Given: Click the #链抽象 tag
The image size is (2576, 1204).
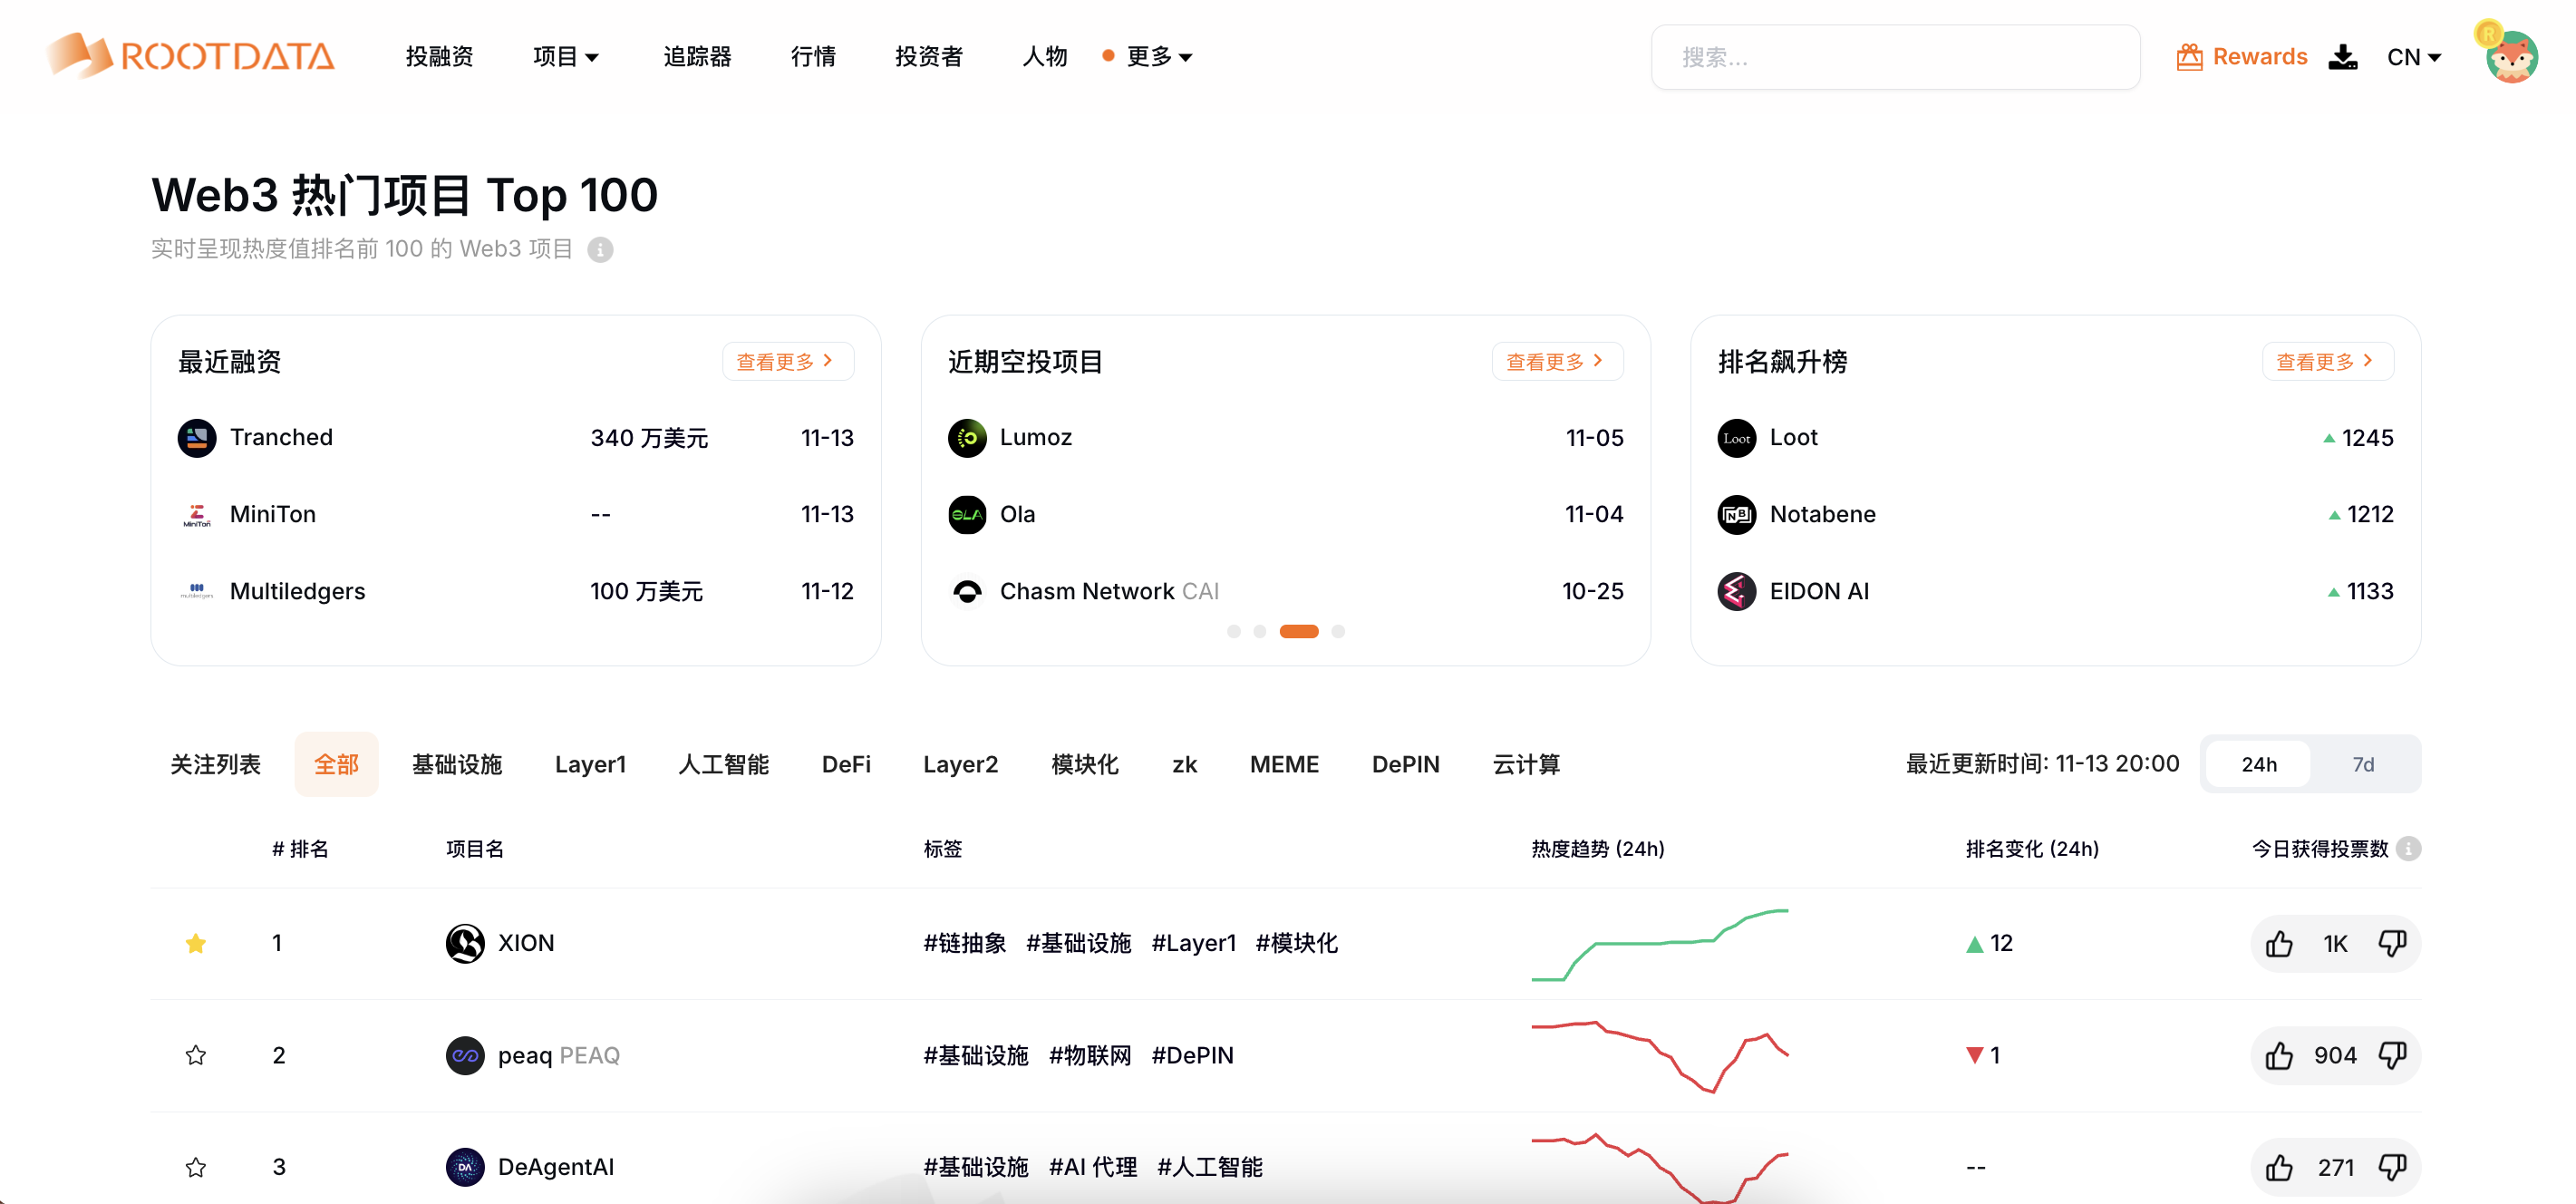Looking at the screenshot, I should [x=965, y=943].
